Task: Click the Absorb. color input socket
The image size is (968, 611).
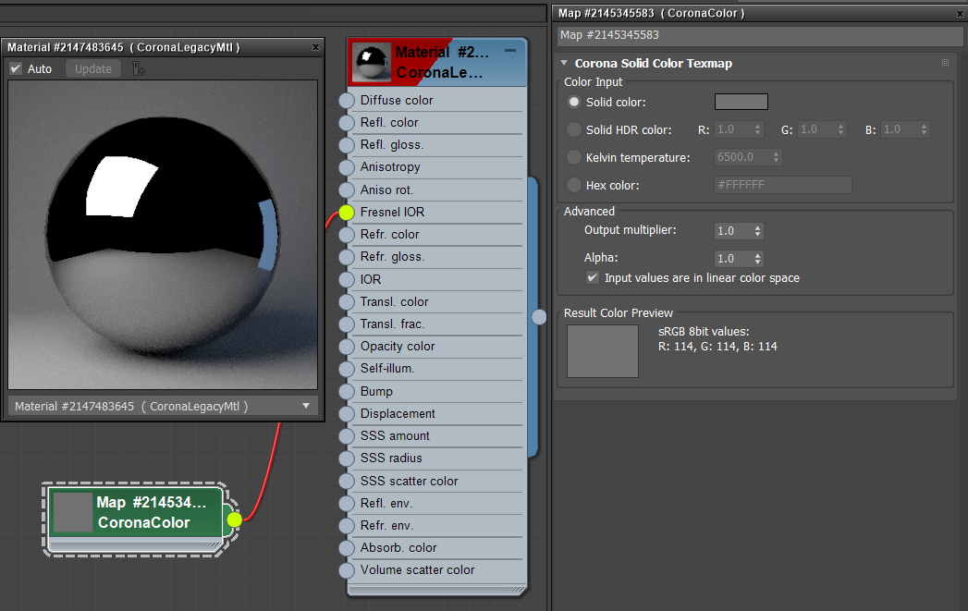Action: (347, 547)
